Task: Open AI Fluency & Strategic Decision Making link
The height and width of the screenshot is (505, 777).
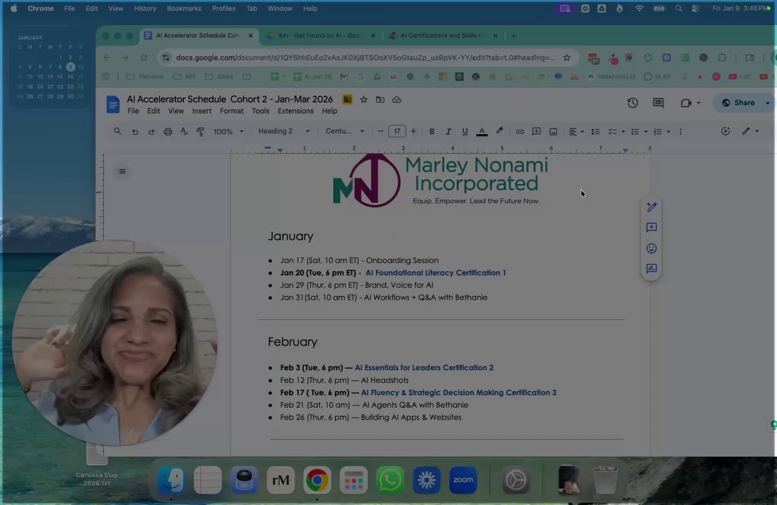Action: coord(458,392)
